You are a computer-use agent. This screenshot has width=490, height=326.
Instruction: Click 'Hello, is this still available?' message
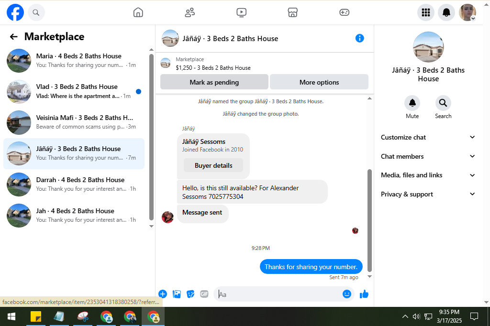252,192
